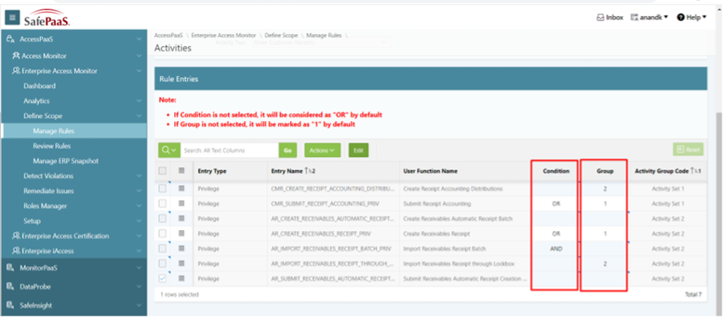Click the header row actions menu icon
Image resolution: width=724 pixels, height=318 pixels.
coord(182,171)
